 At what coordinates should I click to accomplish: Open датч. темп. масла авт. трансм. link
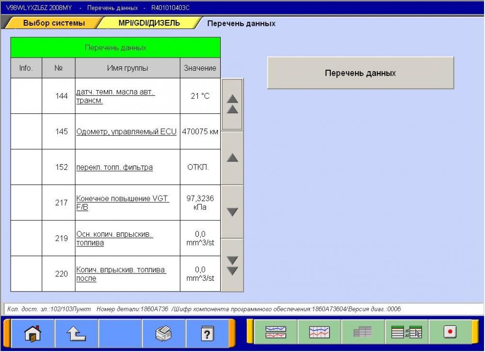pos(115,96)
